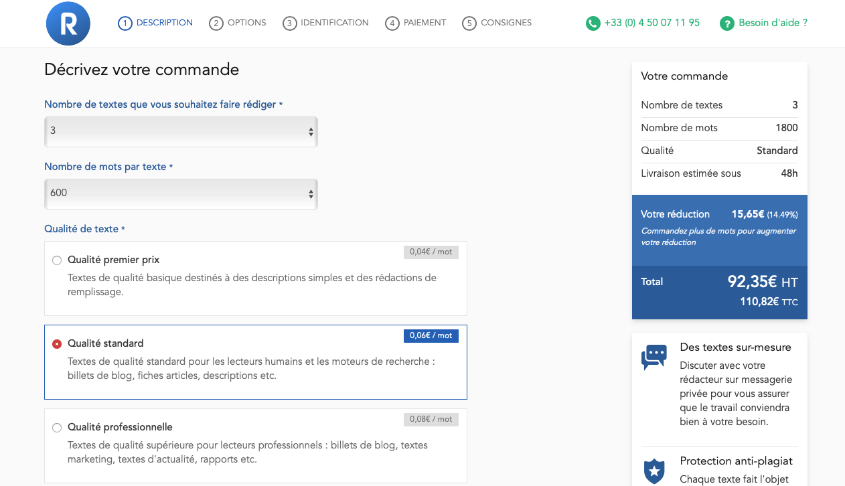This screenshot has width=845, height=486.
Task: Go to the OPTIONS step
Action: (246, 23)
